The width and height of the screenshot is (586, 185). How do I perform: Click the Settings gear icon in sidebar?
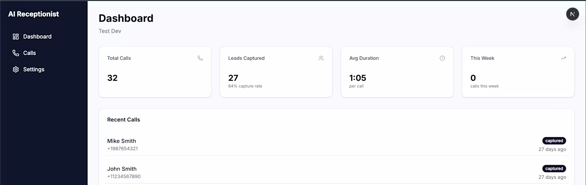(x=16, y=69)
